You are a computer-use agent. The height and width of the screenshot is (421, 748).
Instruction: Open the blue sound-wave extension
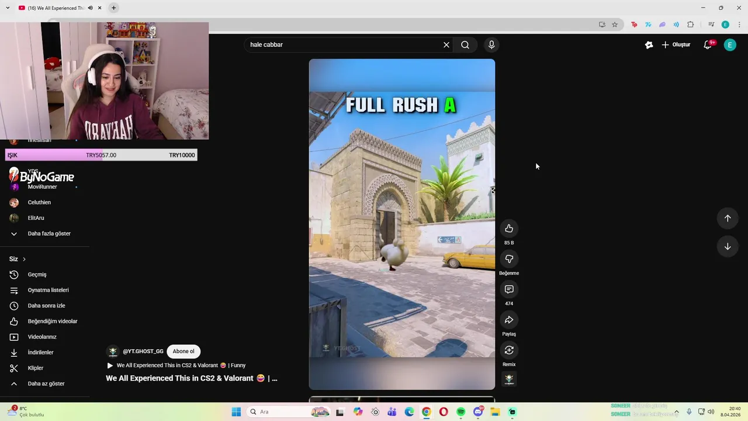[676, 25]
